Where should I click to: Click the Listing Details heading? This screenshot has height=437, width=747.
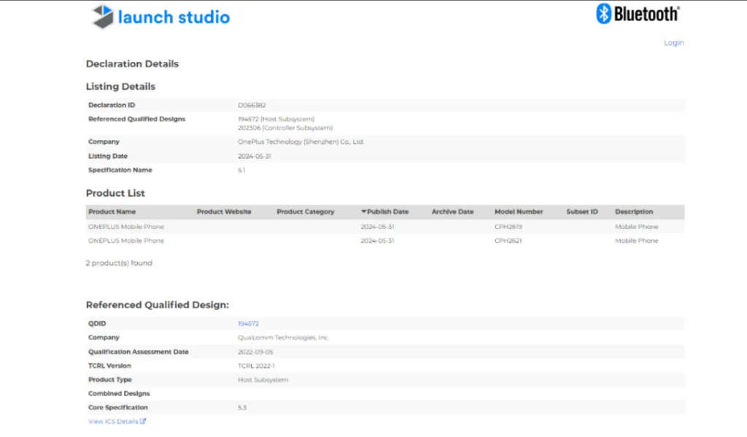(x=120, y=87)
